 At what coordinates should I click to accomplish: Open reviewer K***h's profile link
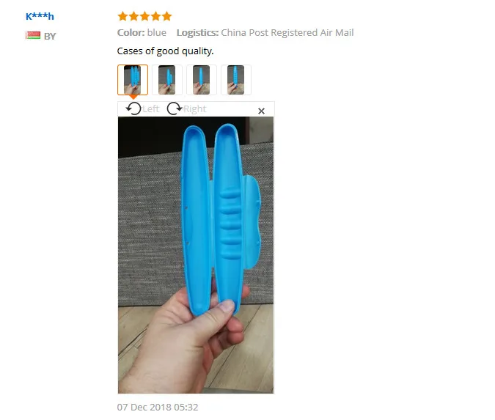click(x=40, y=16)
